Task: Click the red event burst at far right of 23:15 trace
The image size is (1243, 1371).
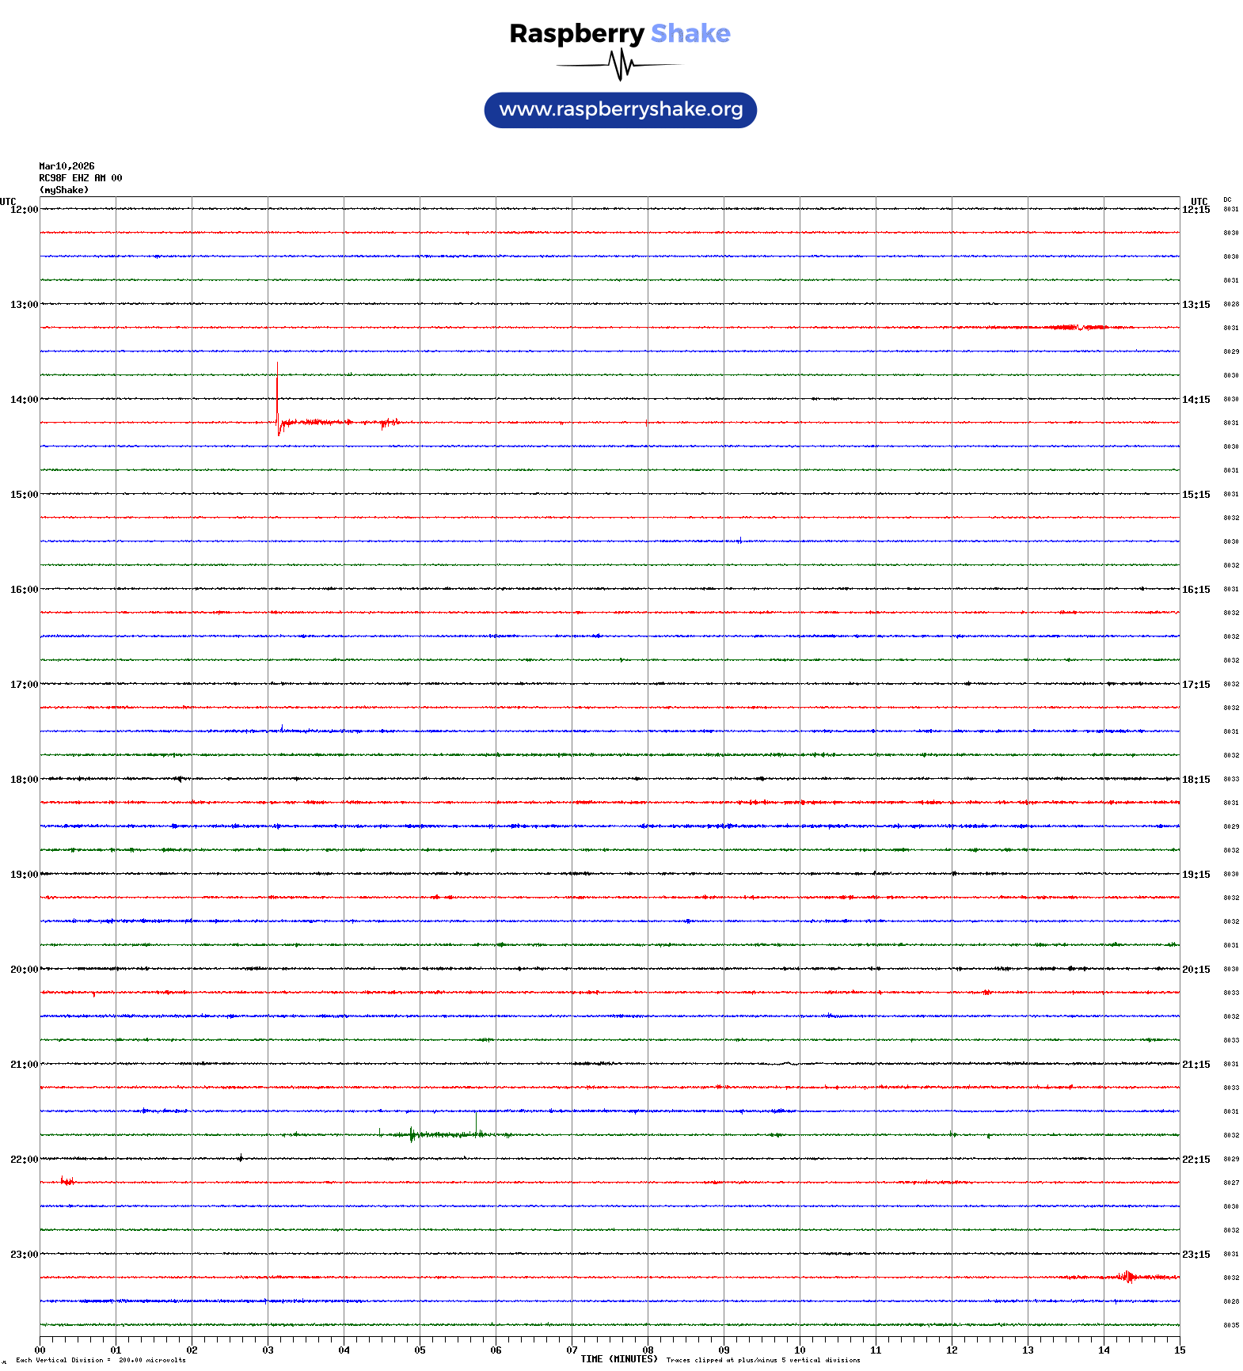Action: [1128, 1276]
